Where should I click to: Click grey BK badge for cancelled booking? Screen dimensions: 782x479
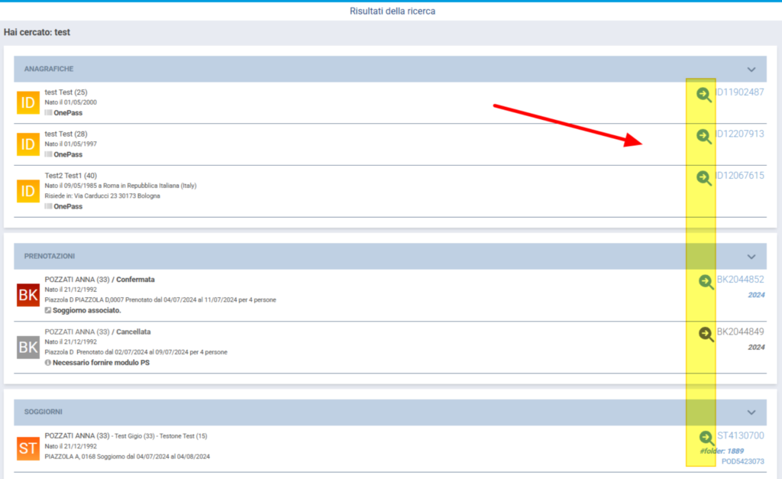pos(28,347)
